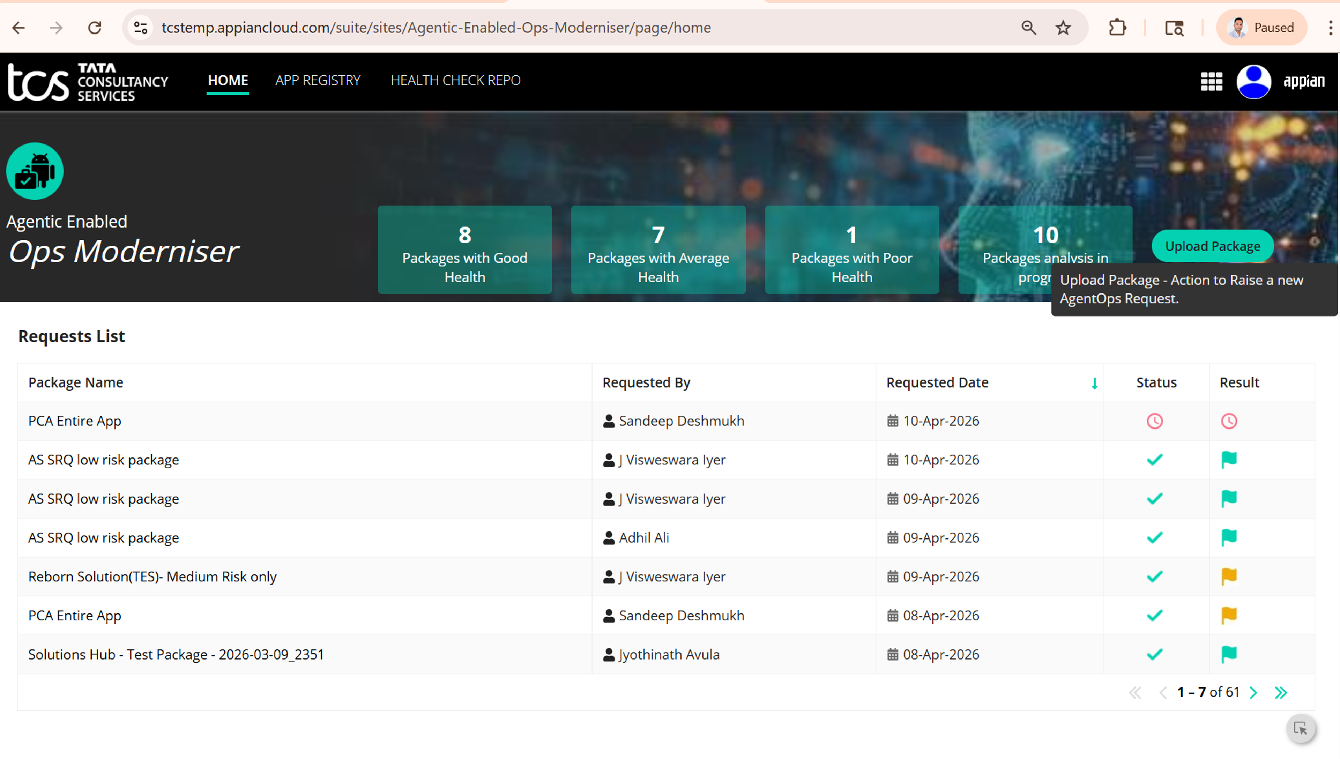Select the Packages analysis in progress card
1340x759 pixels.
pyautogui.click(x=1045, y=250)
